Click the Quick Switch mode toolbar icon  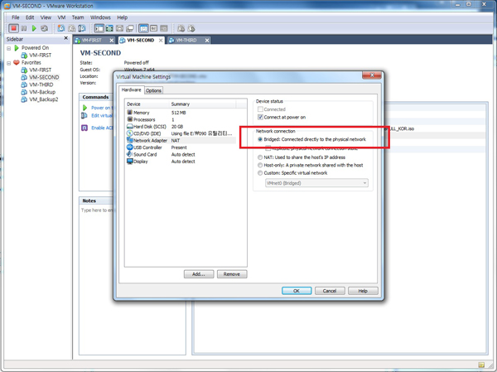(x=109, y=28)
